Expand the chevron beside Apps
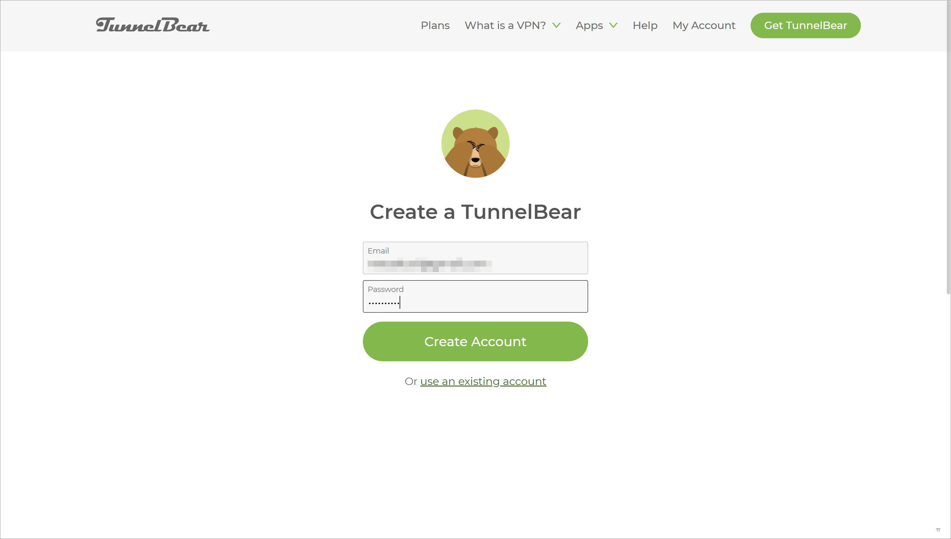This screenshot has height=539, width=951. point(613,25)
